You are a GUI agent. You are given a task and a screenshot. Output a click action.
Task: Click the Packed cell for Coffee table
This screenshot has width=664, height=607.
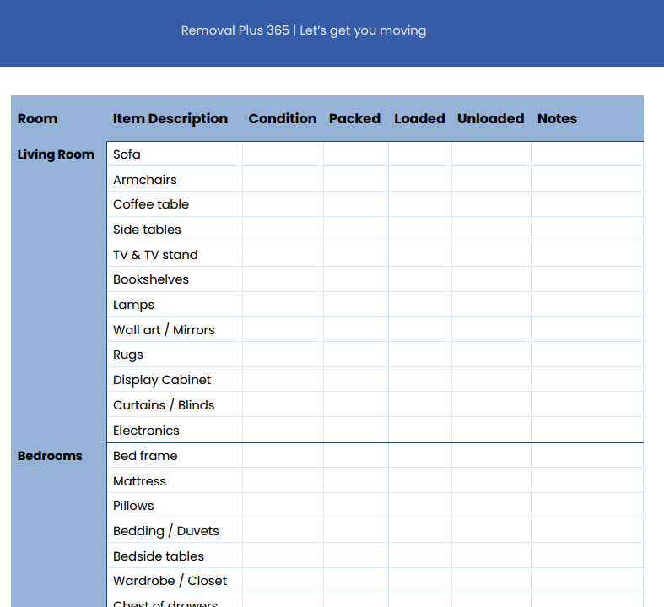pos(355,204)
